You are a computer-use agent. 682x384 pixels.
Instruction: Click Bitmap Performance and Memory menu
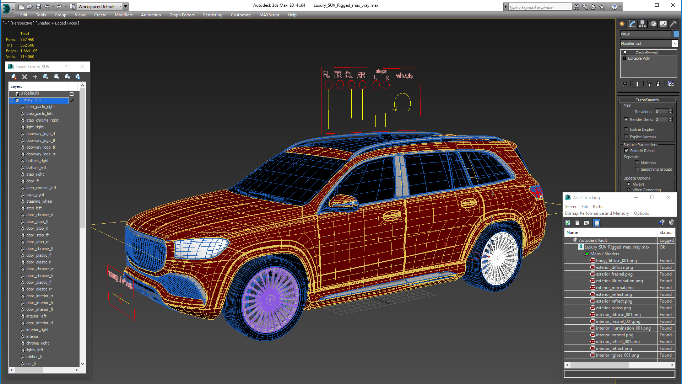click(x=597, y=213)
